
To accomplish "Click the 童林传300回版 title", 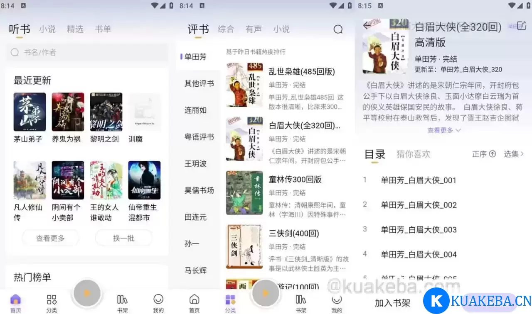I will 295,179.
